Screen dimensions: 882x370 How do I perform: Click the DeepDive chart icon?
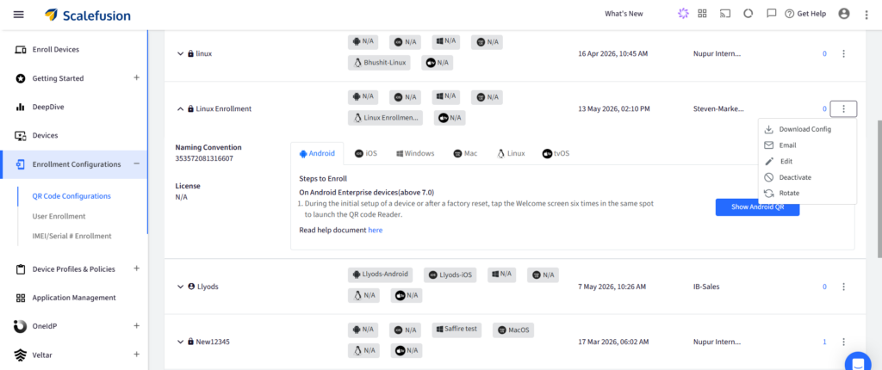[21, 107]
